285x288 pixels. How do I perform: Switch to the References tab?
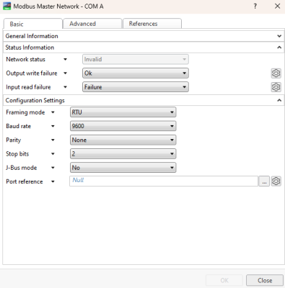[x=152, y=24]
